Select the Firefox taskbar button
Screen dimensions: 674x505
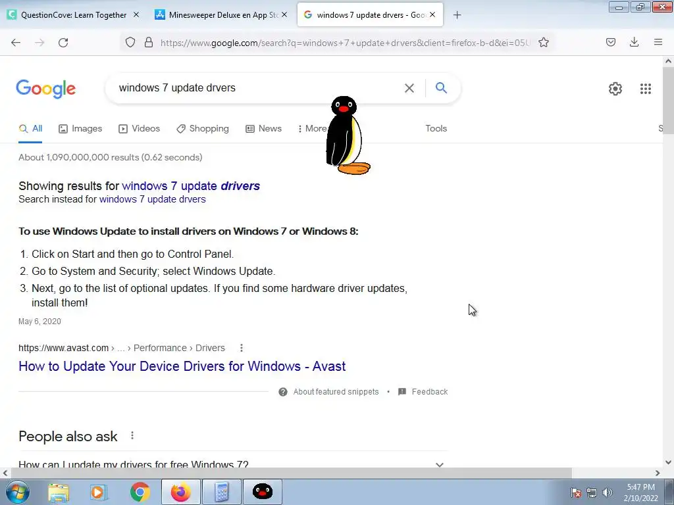180,492
